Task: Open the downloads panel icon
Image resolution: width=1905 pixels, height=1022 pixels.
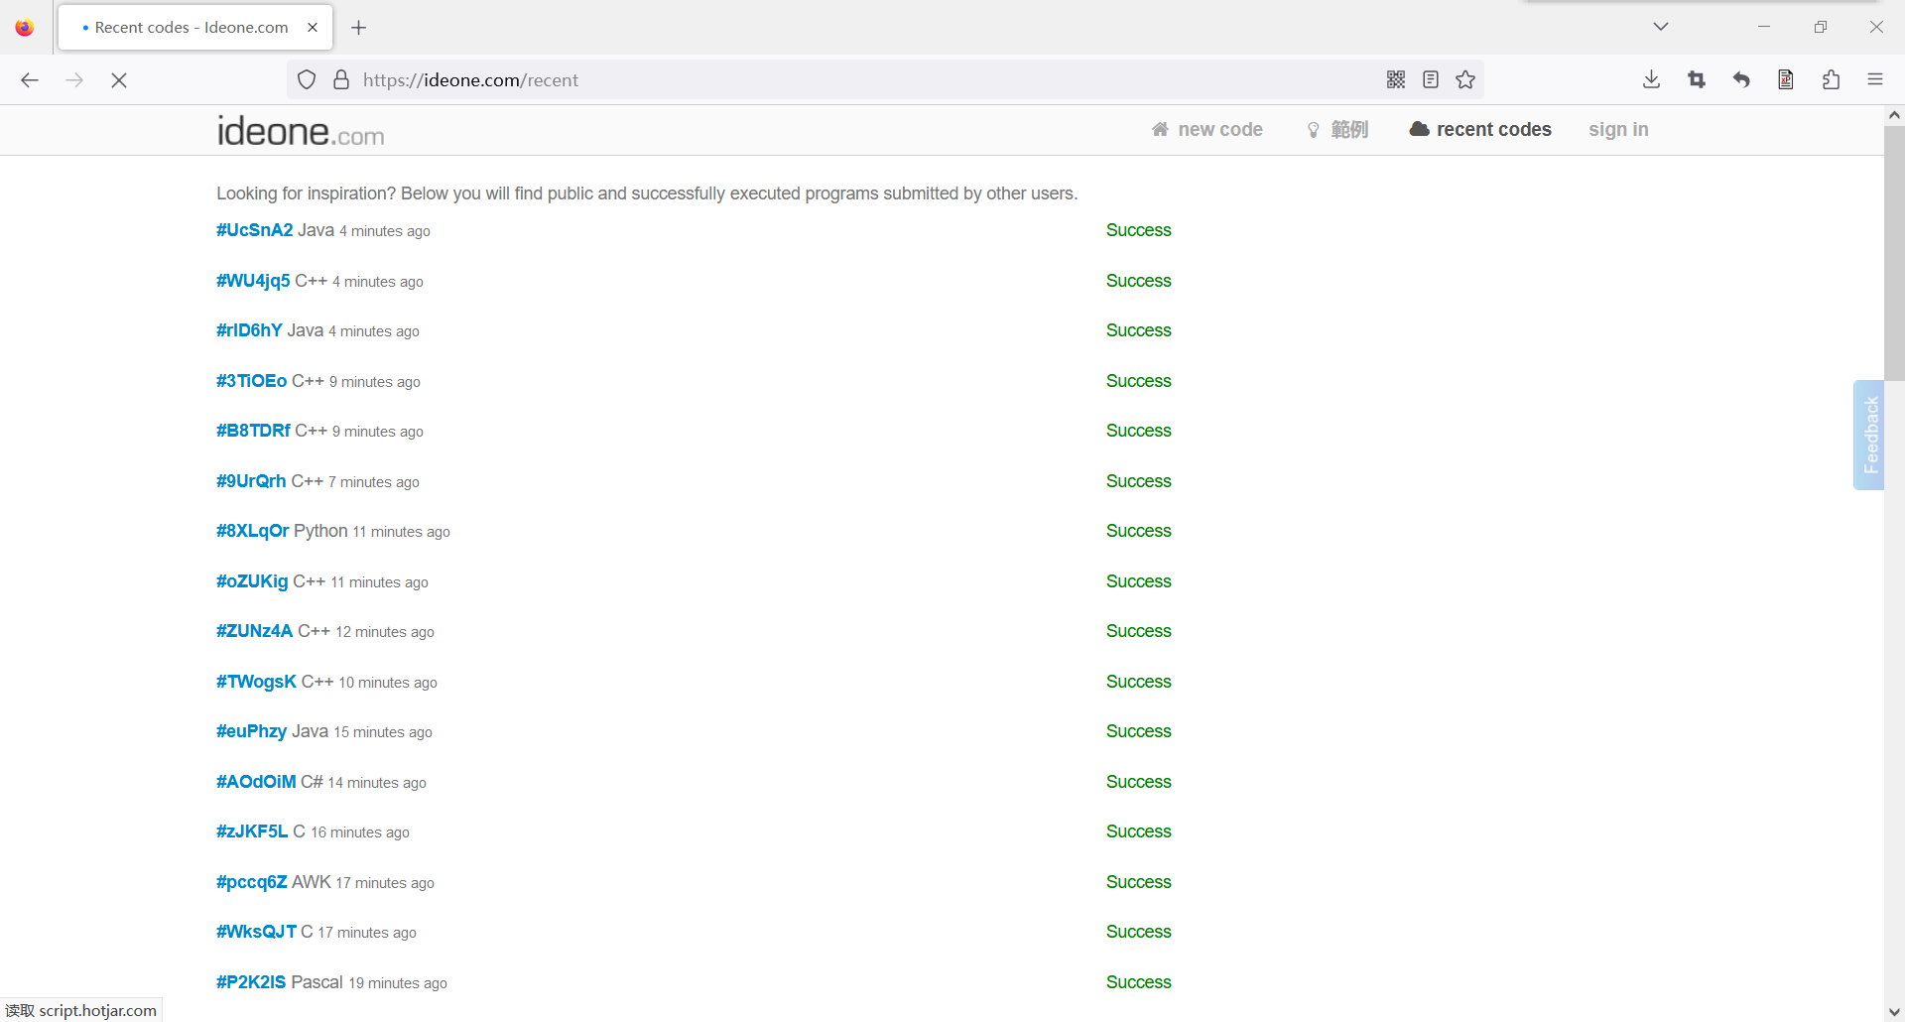Action: 1652,79
